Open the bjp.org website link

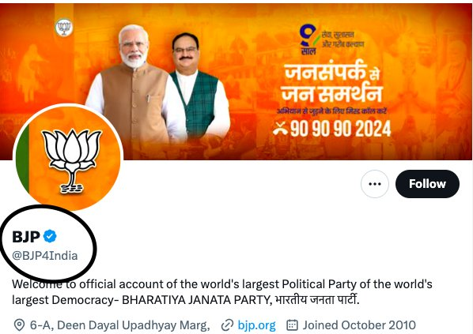[256, 325]
